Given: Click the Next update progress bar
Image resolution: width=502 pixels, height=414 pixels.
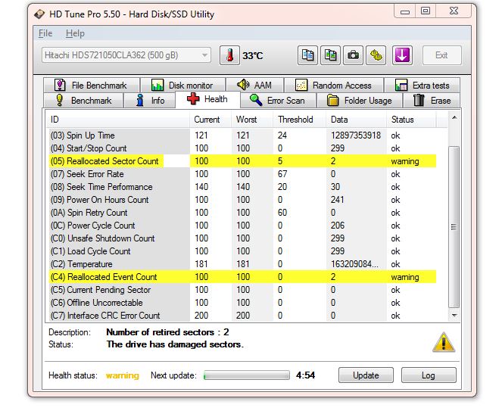Looking at the screenshot, I should tap(247, 375).
